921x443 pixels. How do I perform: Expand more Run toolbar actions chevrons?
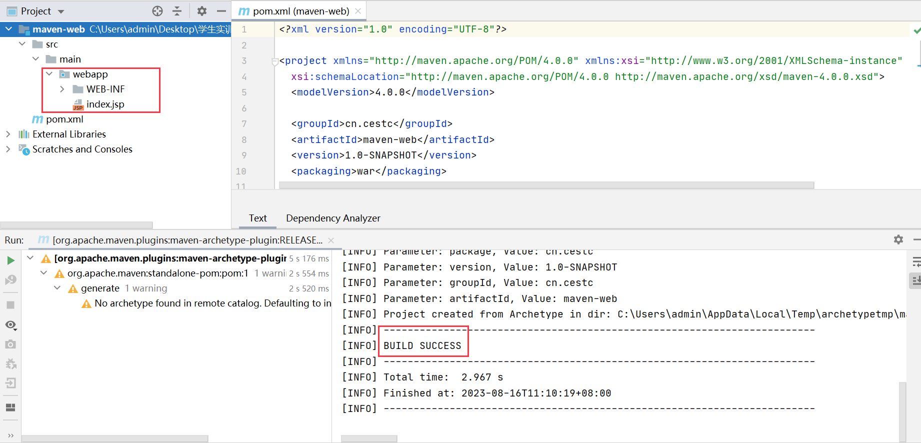click(10, 435)
